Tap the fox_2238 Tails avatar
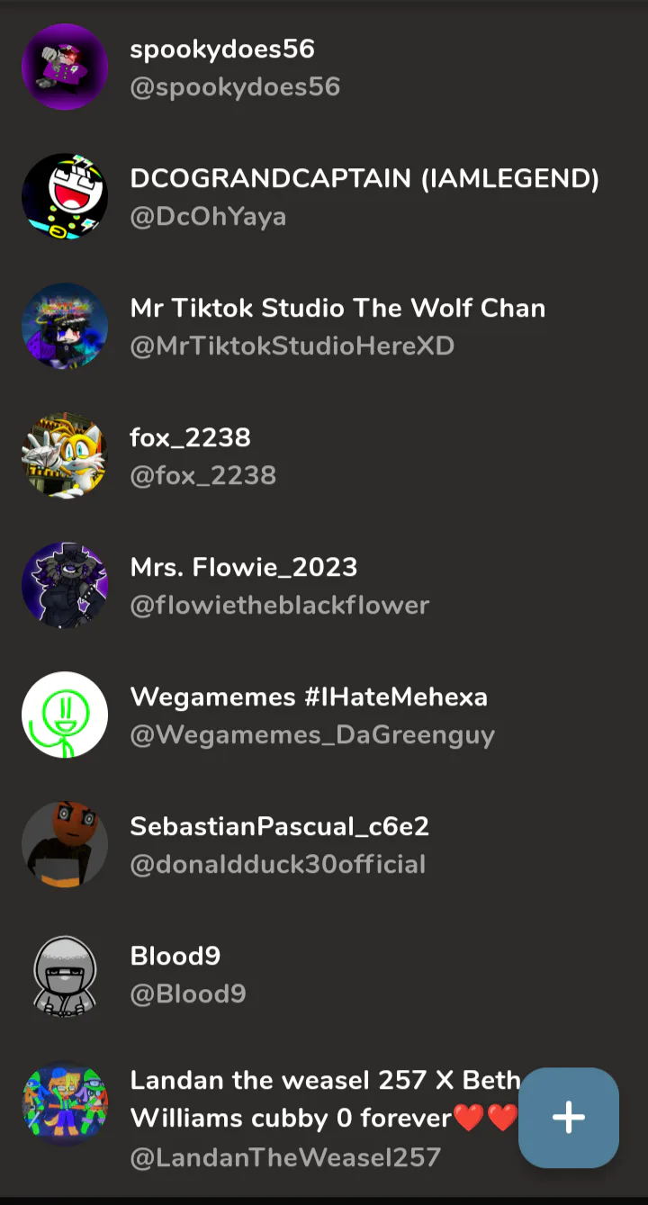 coord(65,455)
